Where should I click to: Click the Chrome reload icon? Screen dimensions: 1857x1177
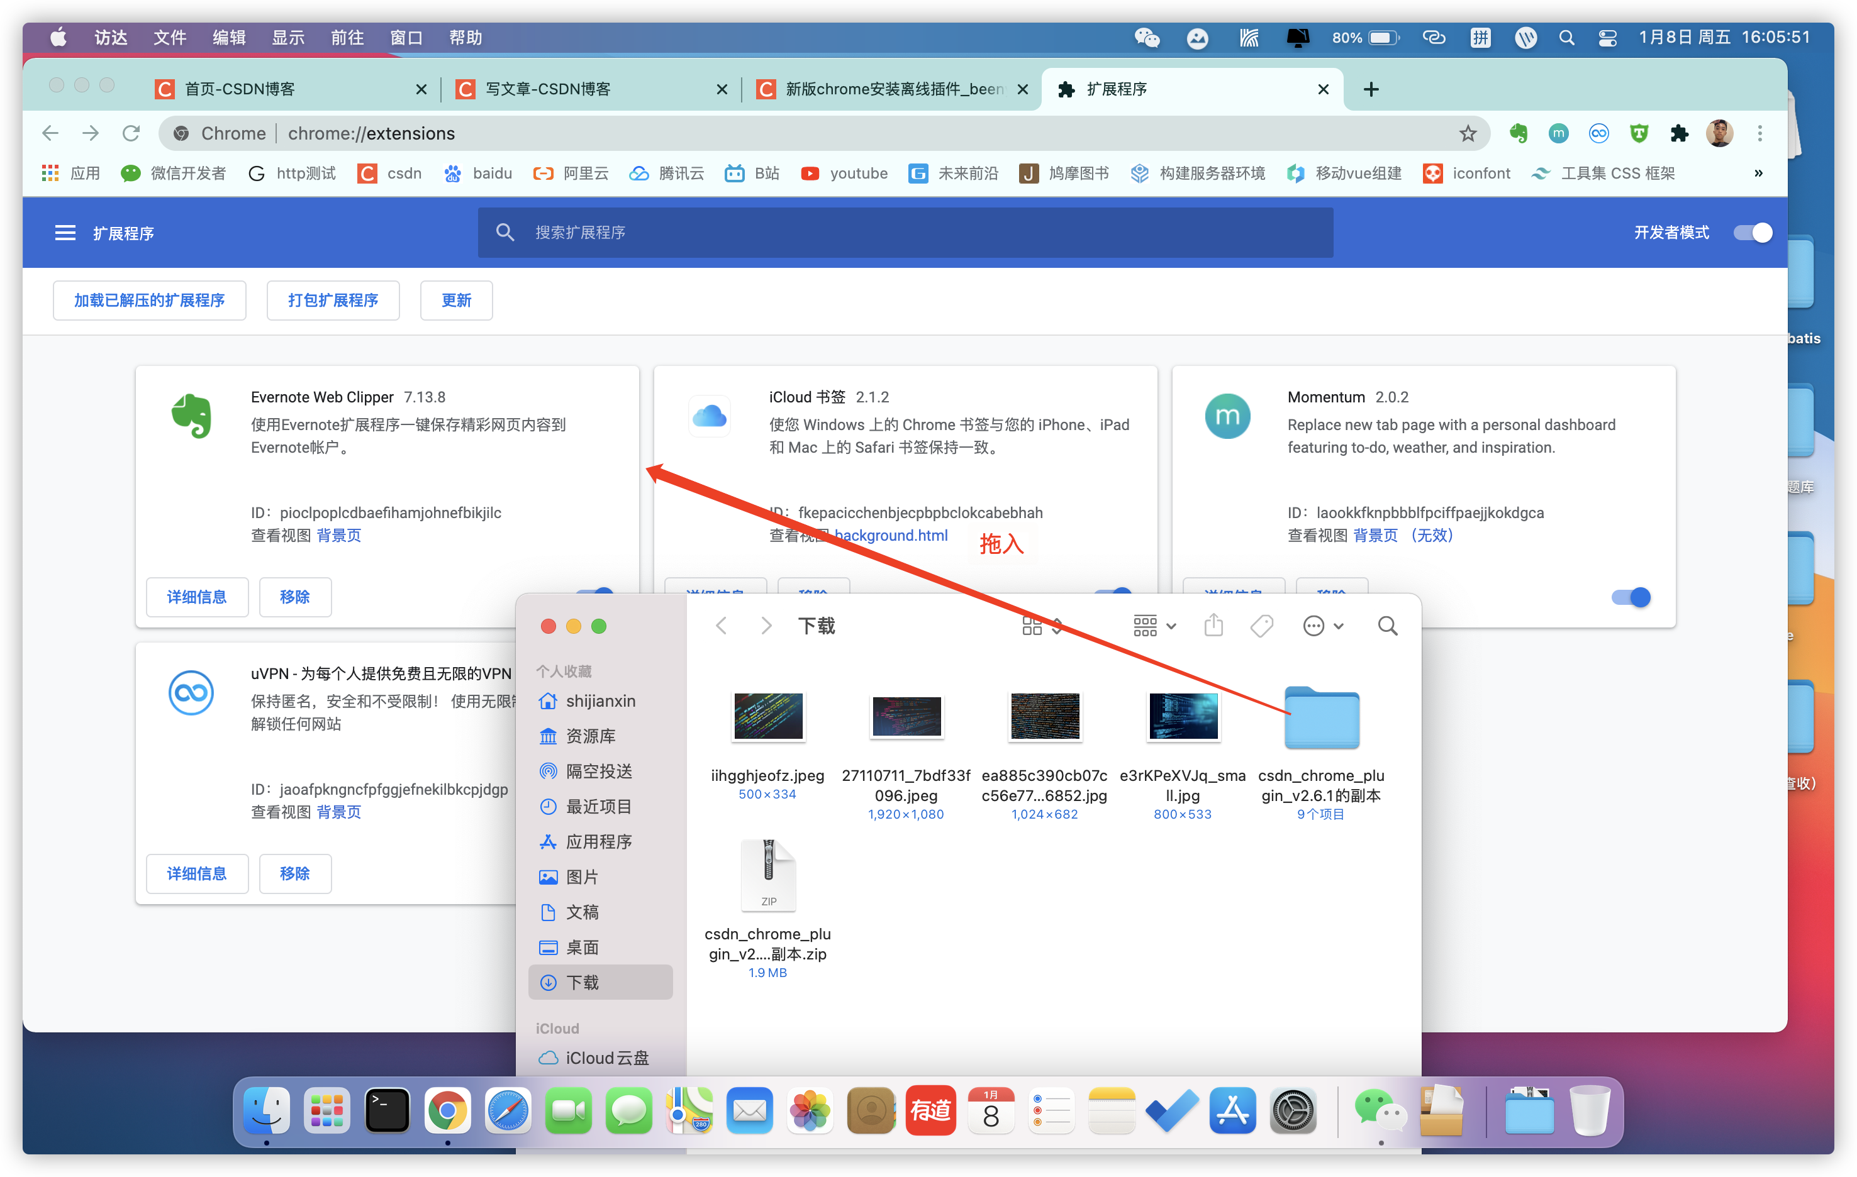(131, 133)
